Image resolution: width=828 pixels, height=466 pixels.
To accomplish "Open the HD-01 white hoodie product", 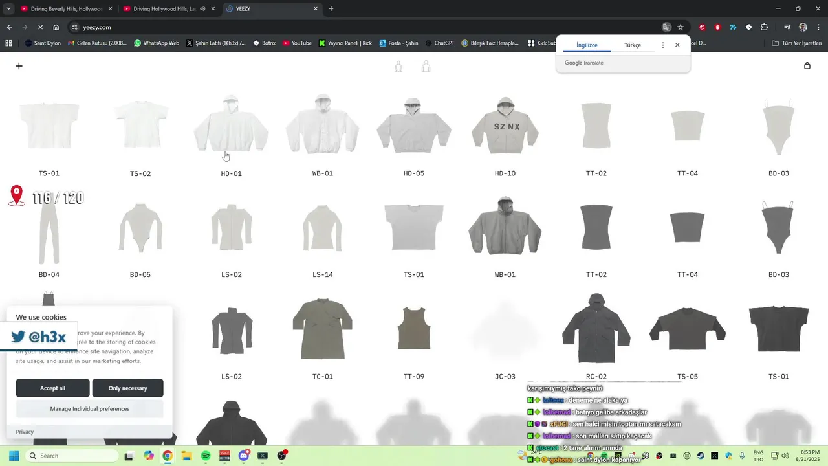I will point(231,124).
